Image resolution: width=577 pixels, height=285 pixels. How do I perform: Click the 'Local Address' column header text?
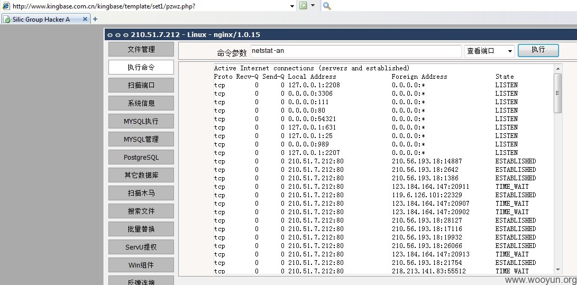312,77
